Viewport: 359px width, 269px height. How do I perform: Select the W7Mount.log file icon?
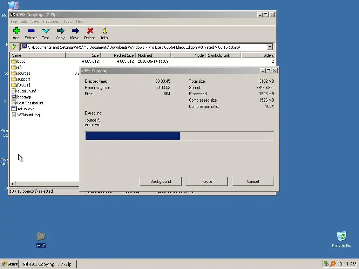pyautogui.click(x=14, y=115)
